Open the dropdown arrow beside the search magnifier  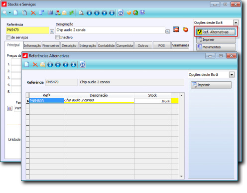tap(10, 13)
